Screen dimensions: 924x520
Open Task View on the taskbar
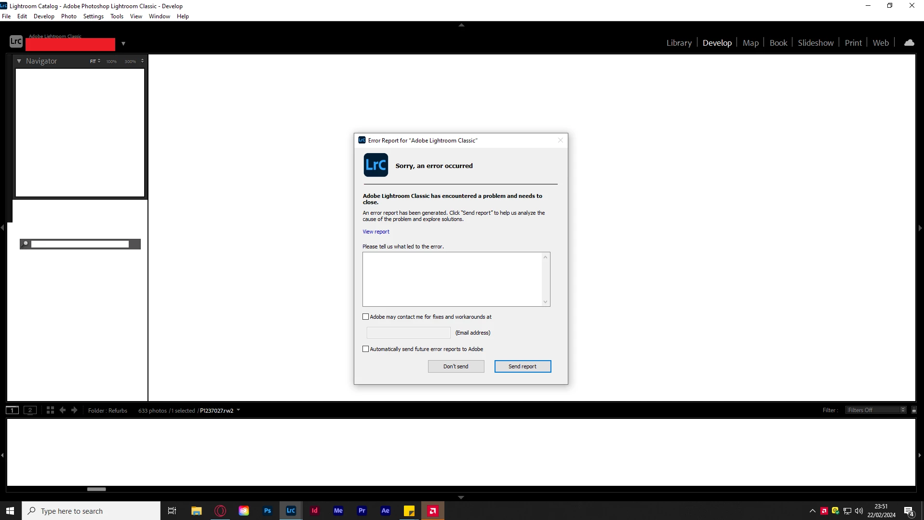point(172,511)
